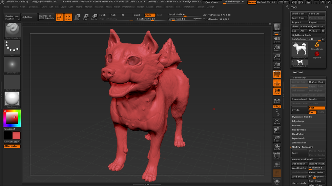332x186 pixels.
Task: Enable Zadd mode
Action: (137, 15)
